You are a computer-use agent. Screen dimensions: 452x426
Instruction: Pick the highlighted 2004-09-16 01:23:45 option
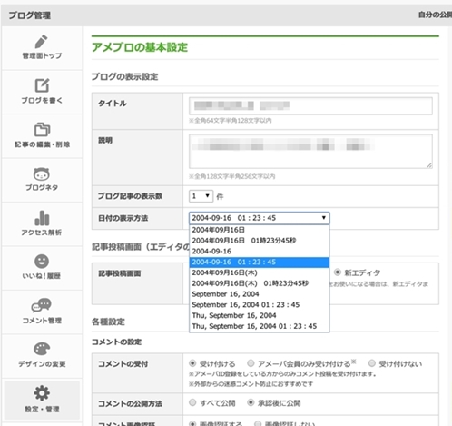(260, 262)
